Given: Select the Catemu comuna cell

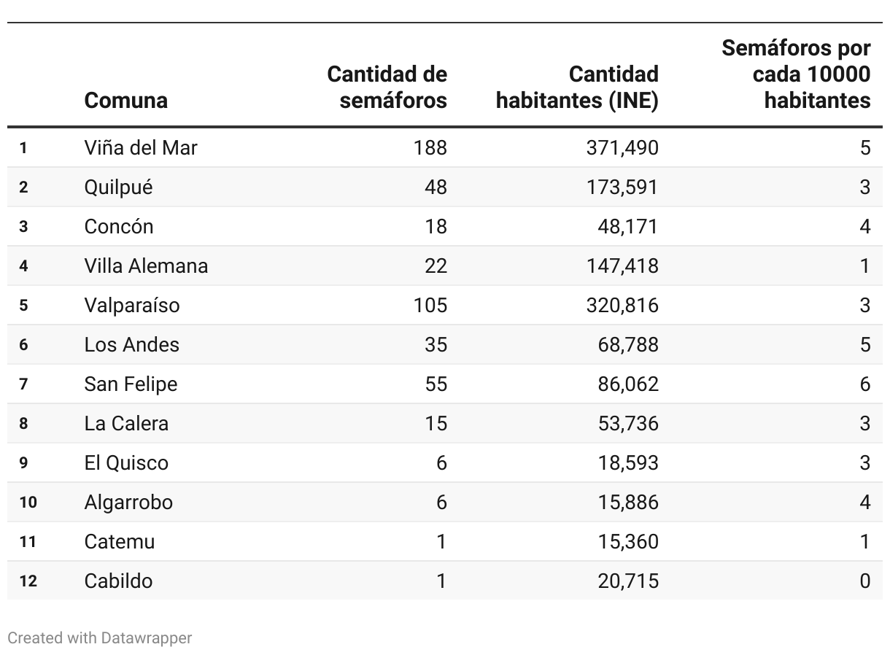Looking at the screenshot, I should pos(120,542).
